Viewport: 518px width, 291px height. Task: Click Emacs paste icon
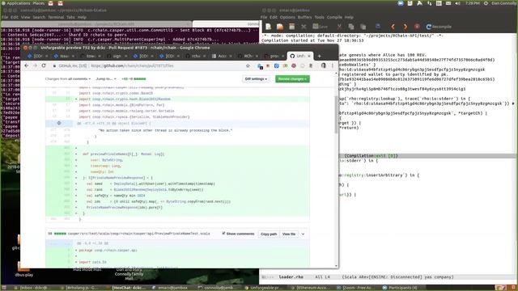(363, 27)
